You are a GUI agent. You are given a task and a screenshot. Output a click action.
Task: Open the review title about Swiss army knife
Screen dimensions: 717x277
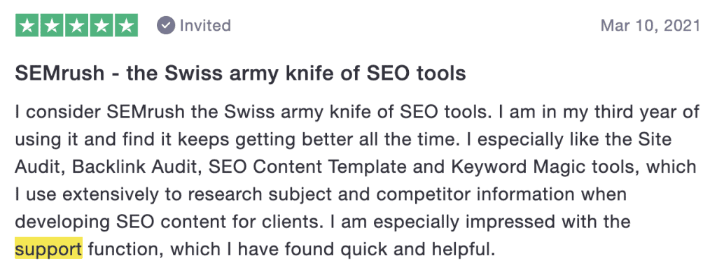click(x=241, y=73)
